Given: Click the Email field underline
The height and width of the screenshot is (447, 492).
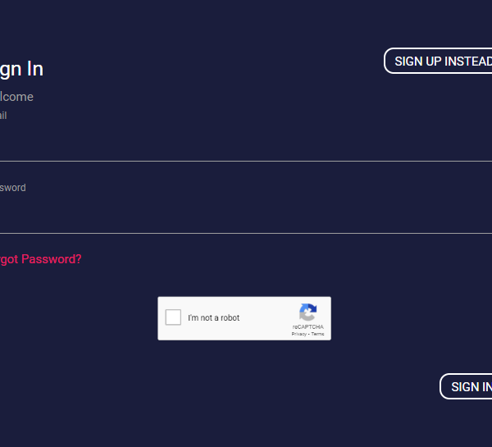Looking at the screenshot, I should [246, 161].
